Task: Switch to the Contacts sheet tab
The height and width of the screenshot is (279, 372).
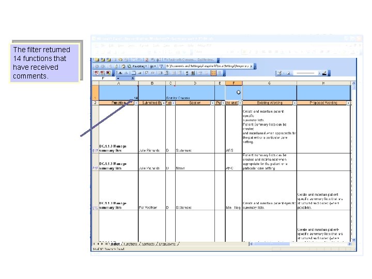Action: (x=148, y=244)
